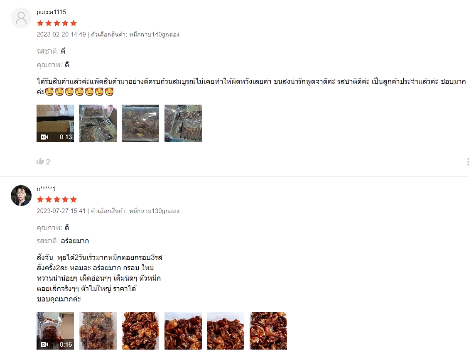The height and width of the screenshot is (355, 476).
Task: Click n*****1's profile photo avatar
Action: [21, 196]
